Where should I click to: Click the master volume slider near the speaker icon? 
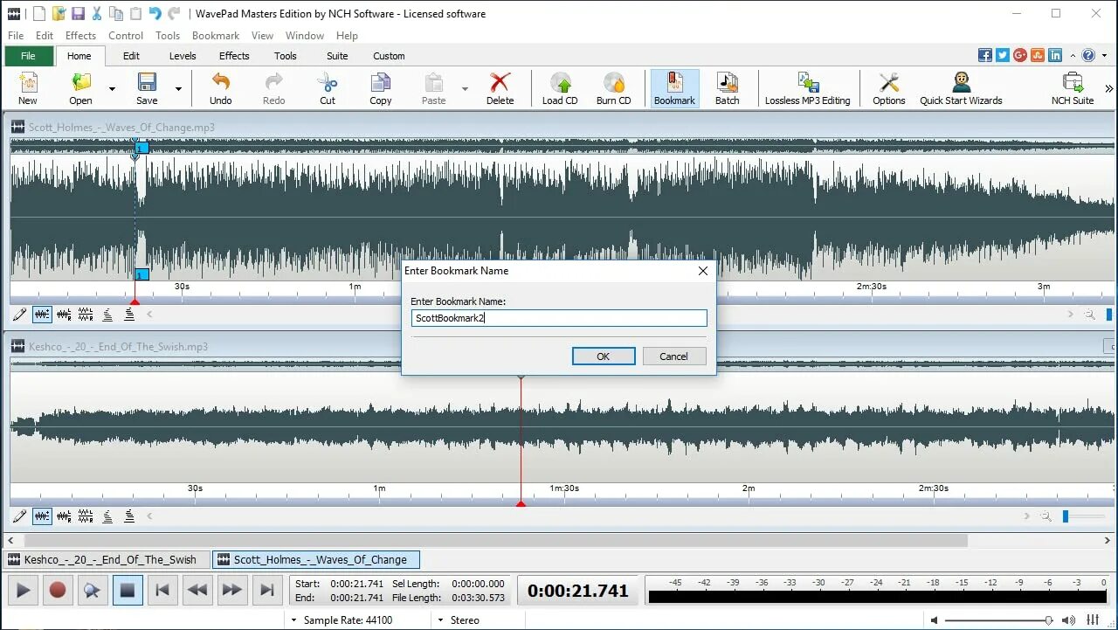coord(1048,620)
